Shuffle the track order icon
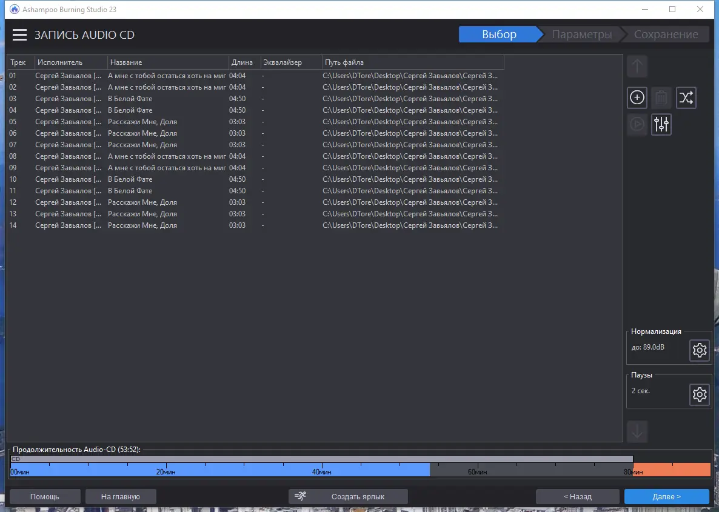 (686, 98)
